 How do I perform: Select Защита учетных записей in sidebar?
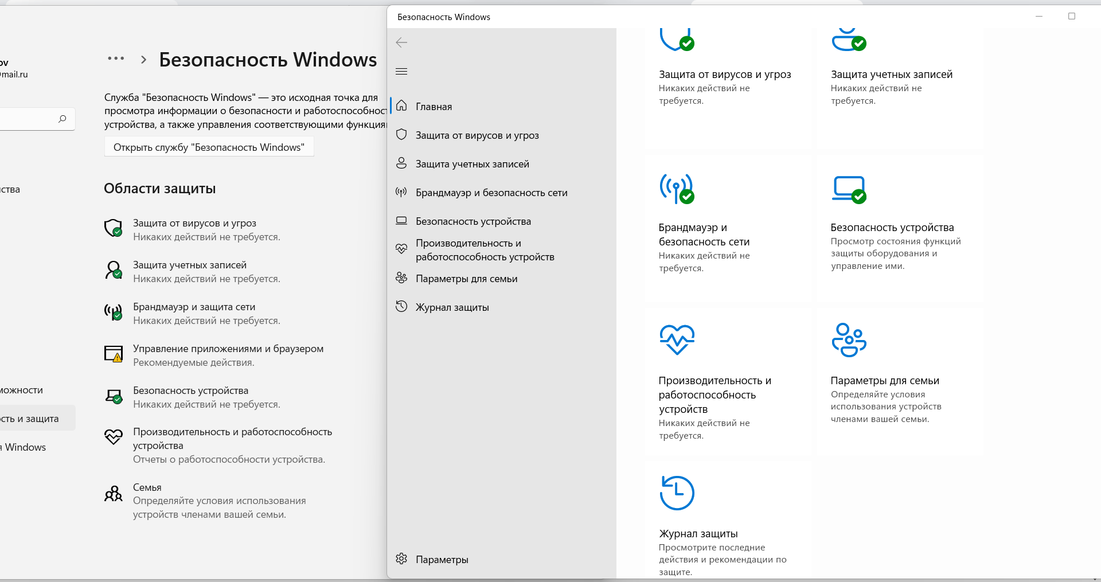point(502,163)
